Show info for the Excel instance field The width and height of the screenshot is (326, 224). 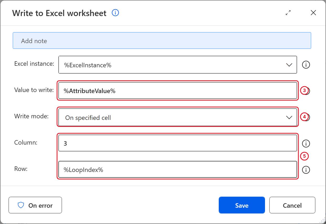[306, 65]
